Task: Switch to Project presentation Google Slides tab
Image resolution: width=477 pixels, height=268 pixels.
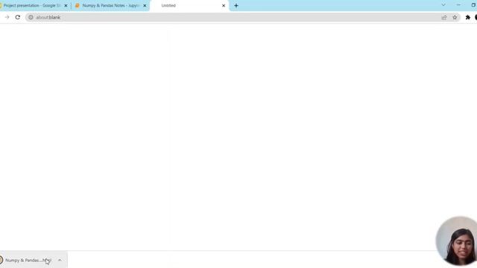Action: (x=32, y=5)
